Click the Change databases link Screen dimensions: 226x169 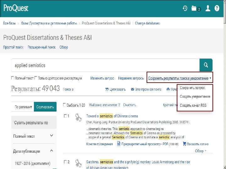click(x=147, y=23)
